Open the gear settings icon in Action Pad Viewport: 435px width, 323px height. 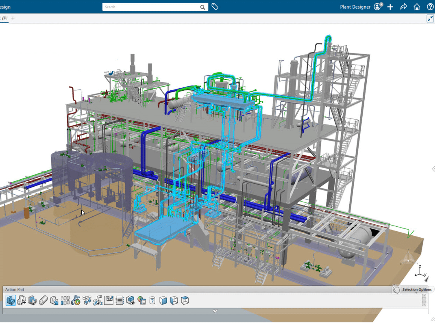(x=76, y=301)
